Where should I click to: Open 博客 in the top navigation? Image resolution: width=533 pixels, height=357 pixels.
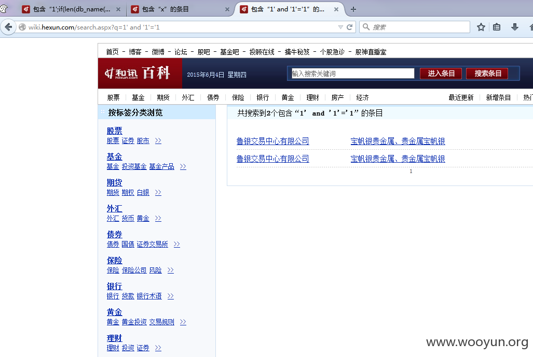(135, 52)
